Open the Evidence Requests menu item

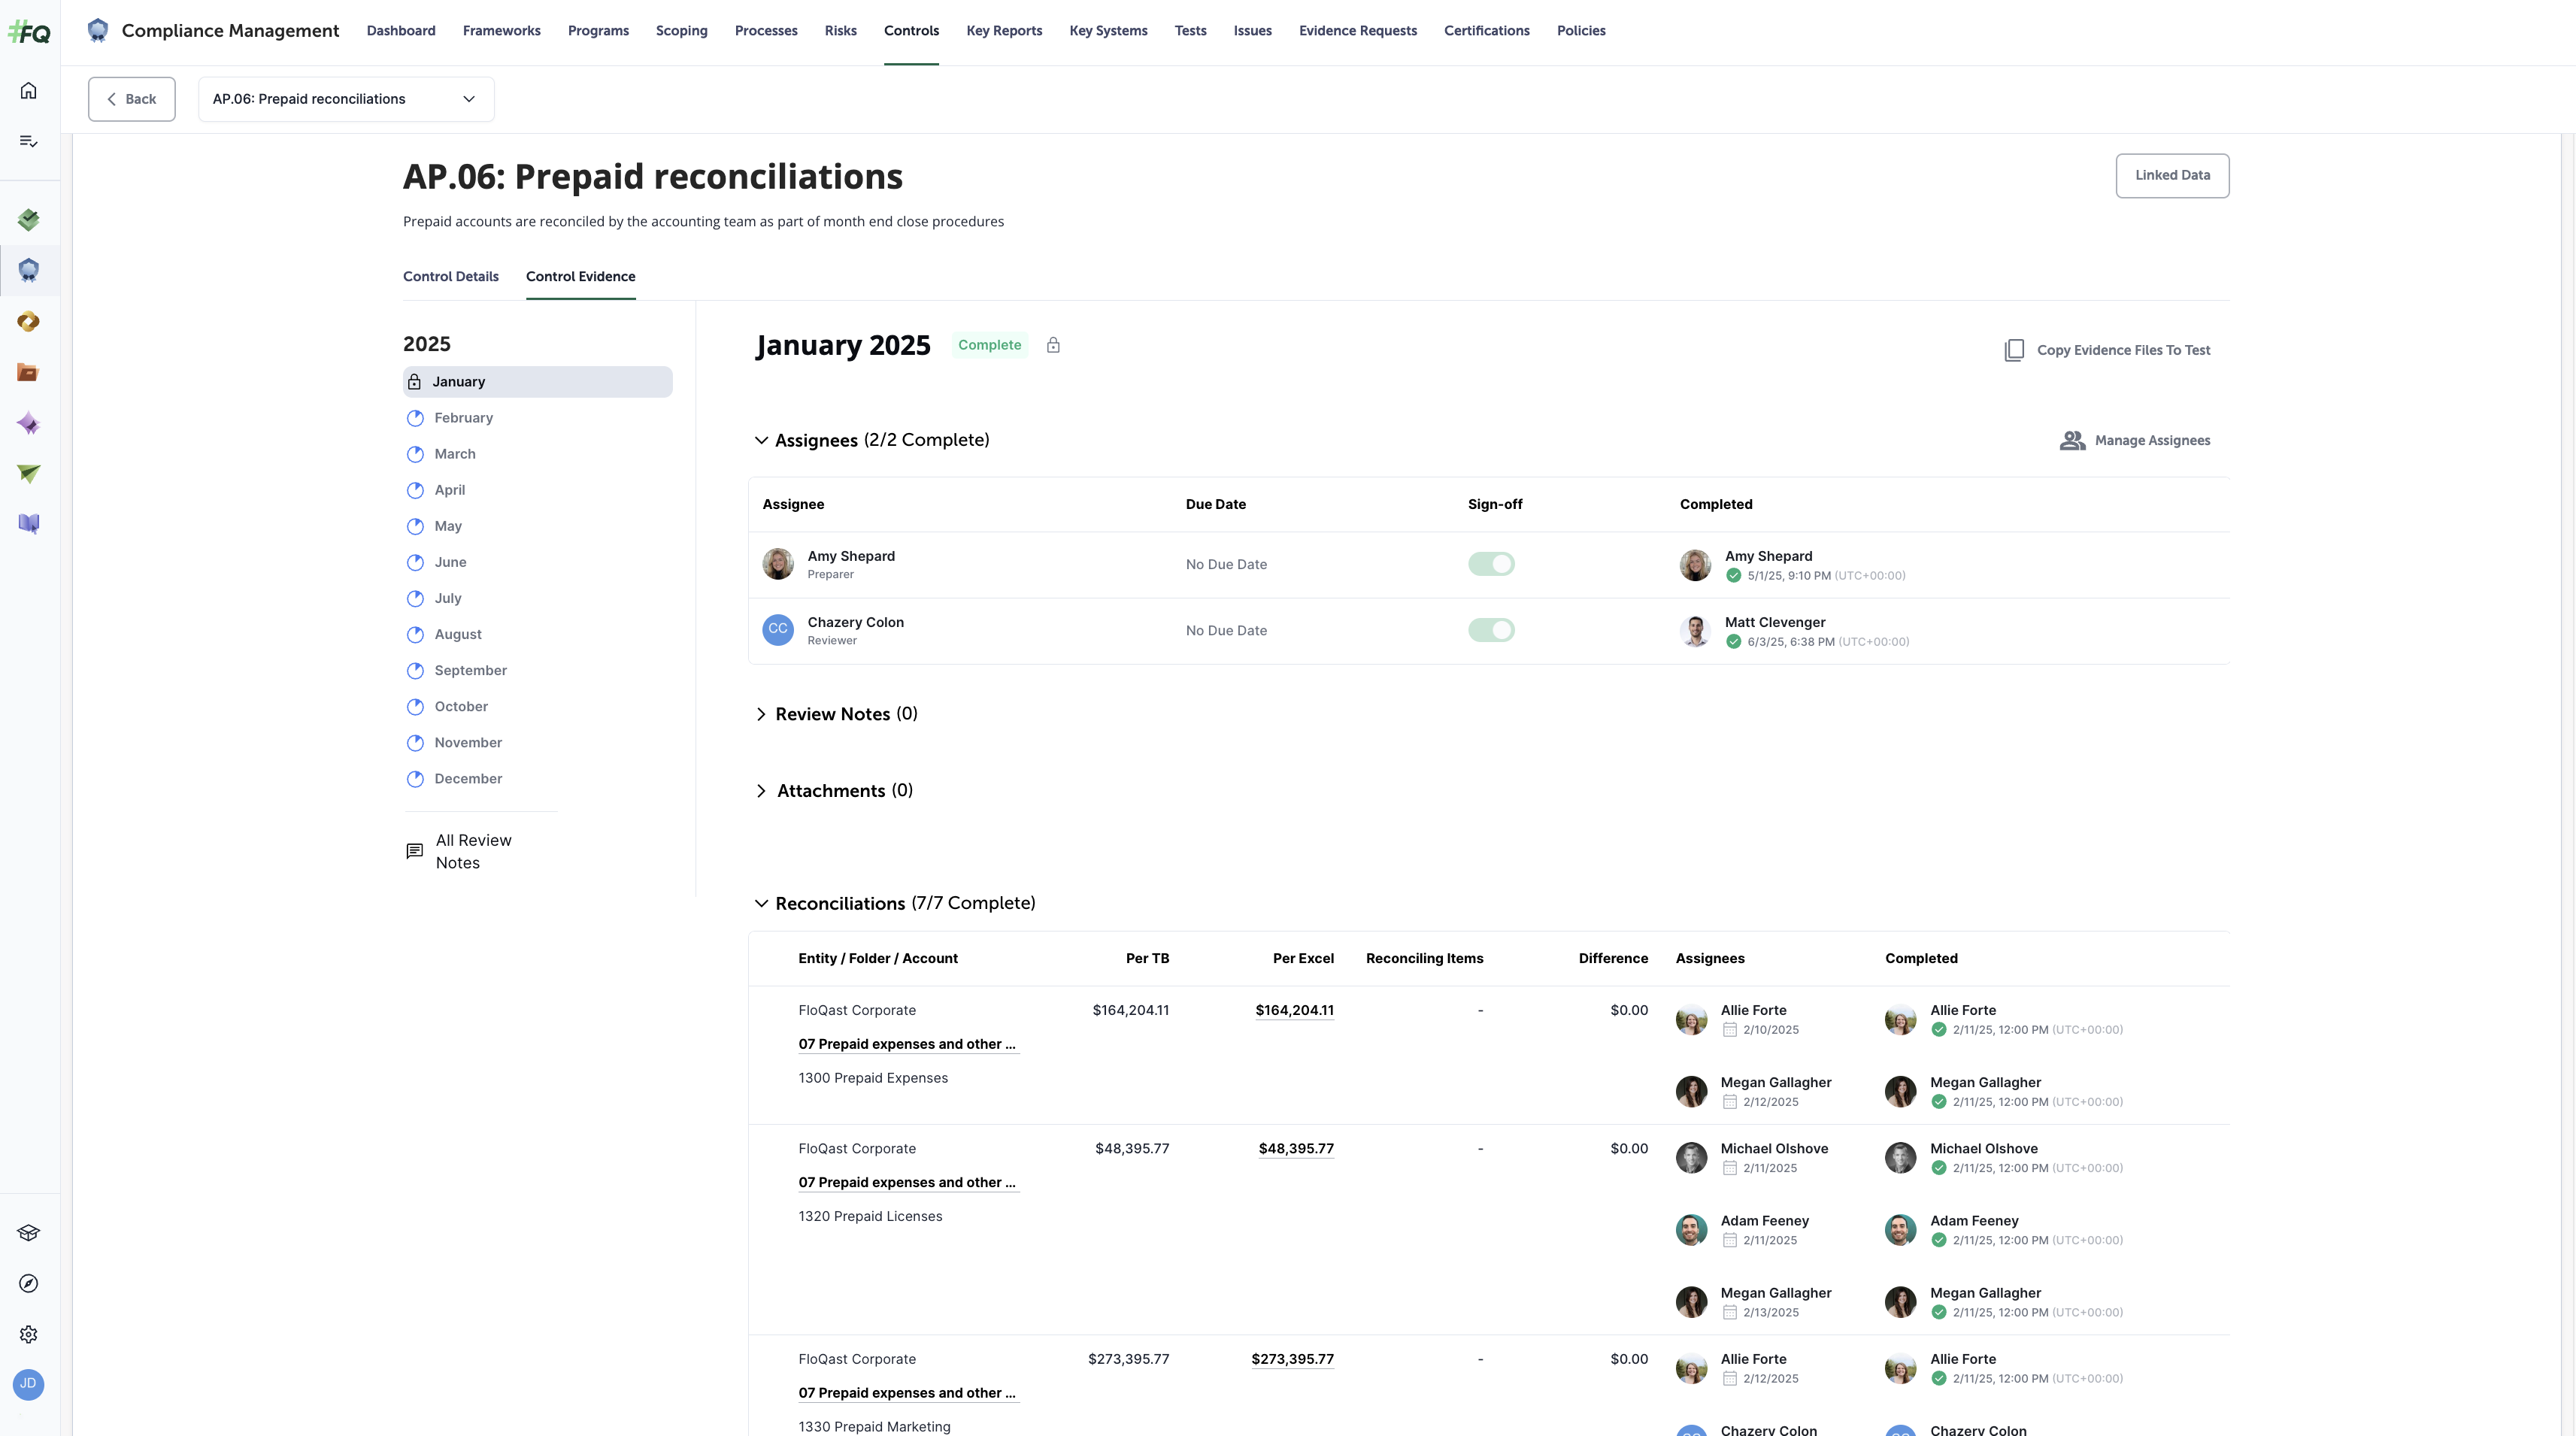pos(1358,30)
